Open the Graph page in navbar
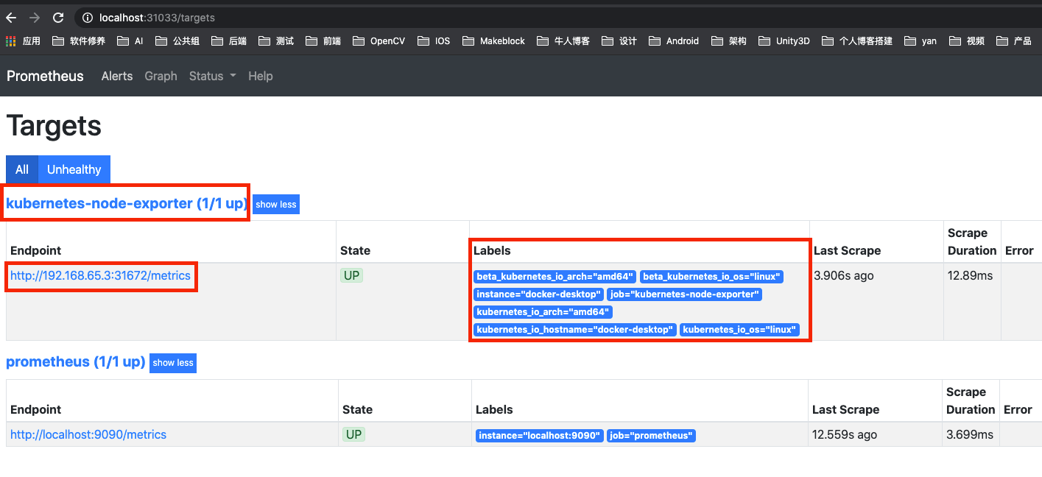 161,76
